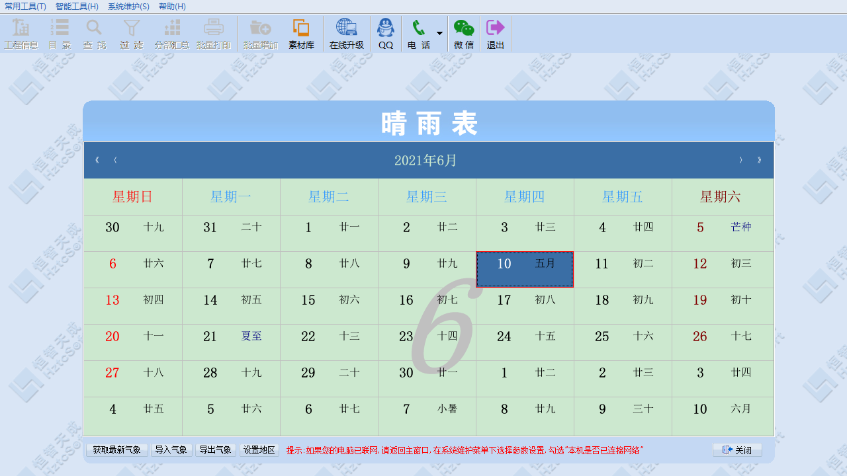Screen dimensions: 847x476
Task: Open the 素材库 material library
Action: [302, 33]
